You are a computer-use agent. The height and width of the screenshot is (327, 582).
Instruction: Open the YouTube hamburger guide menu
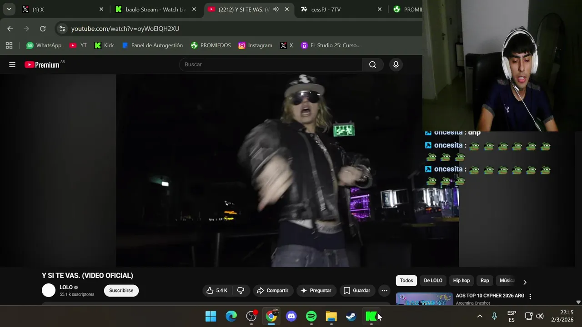point(12,64)
